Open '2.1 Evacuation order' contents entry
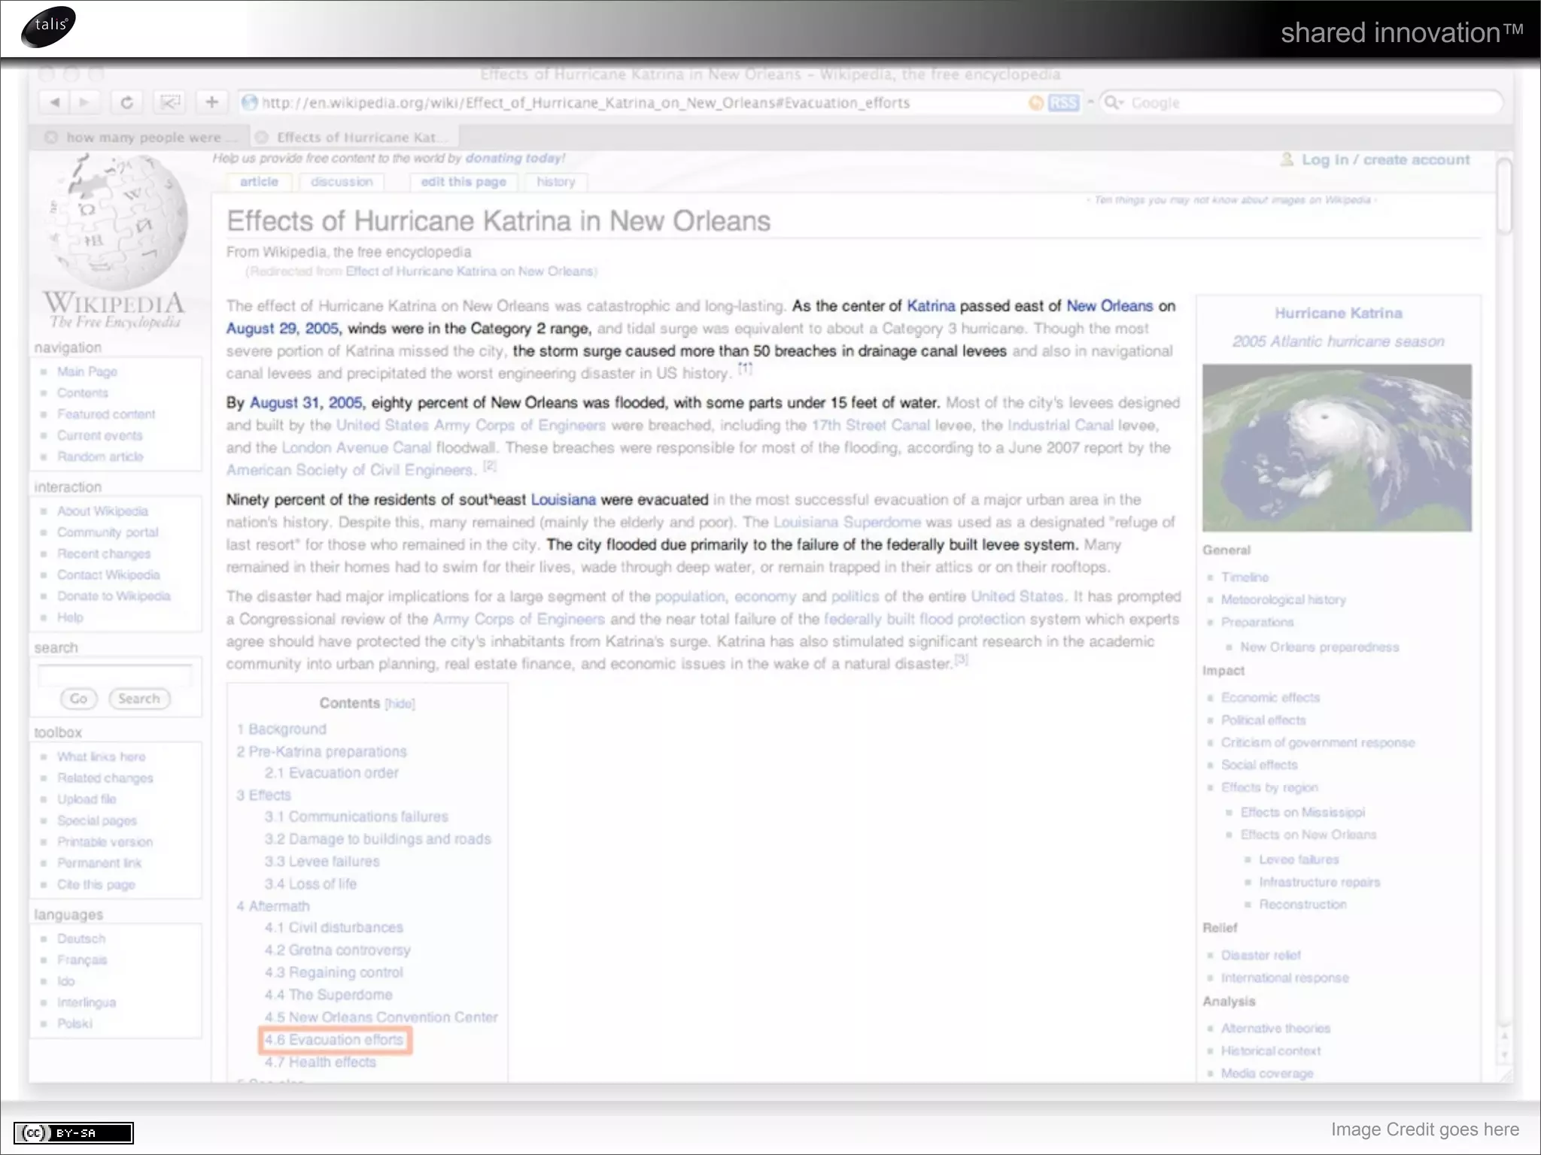The image size is (1541, 1155). (x=331, y=773)
